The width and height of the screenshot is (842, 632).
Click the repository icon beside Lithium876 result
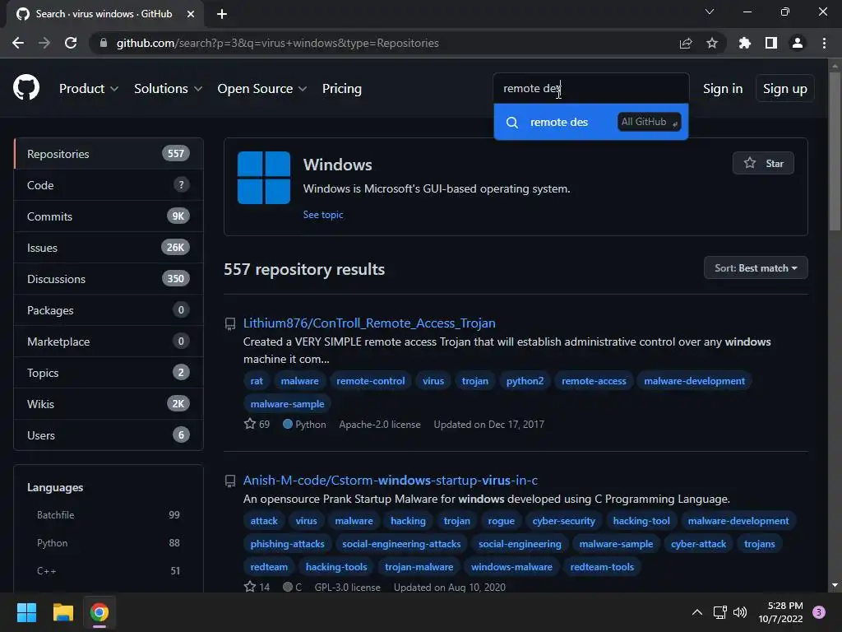click(230, 323)
